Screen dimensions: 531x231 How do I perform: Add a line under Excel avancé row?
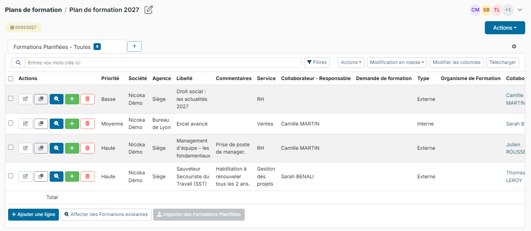tap(72, 124)
